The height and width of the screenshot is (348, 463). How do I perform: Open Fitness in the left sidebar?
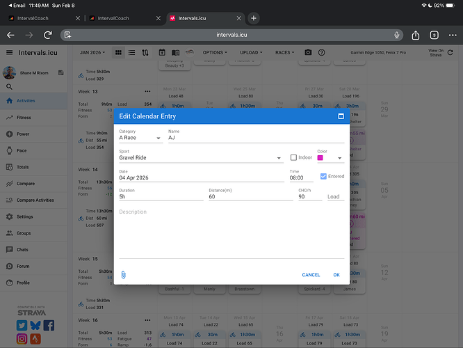(24, 118)
